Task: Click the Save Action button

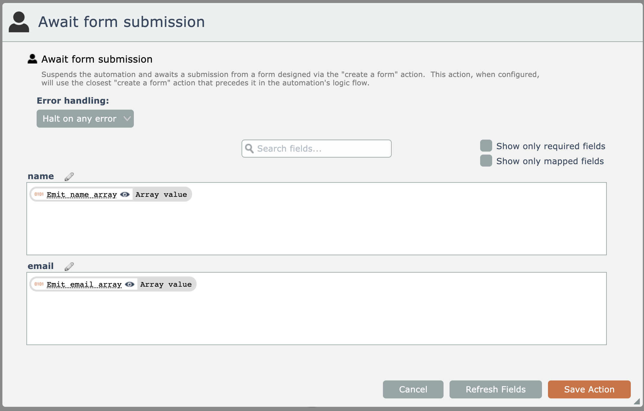Action: [x=589, y=389]
